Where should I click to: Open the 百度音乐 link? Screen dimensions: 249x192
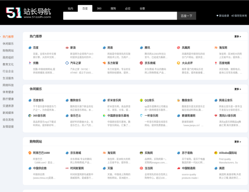coord(38,100)
